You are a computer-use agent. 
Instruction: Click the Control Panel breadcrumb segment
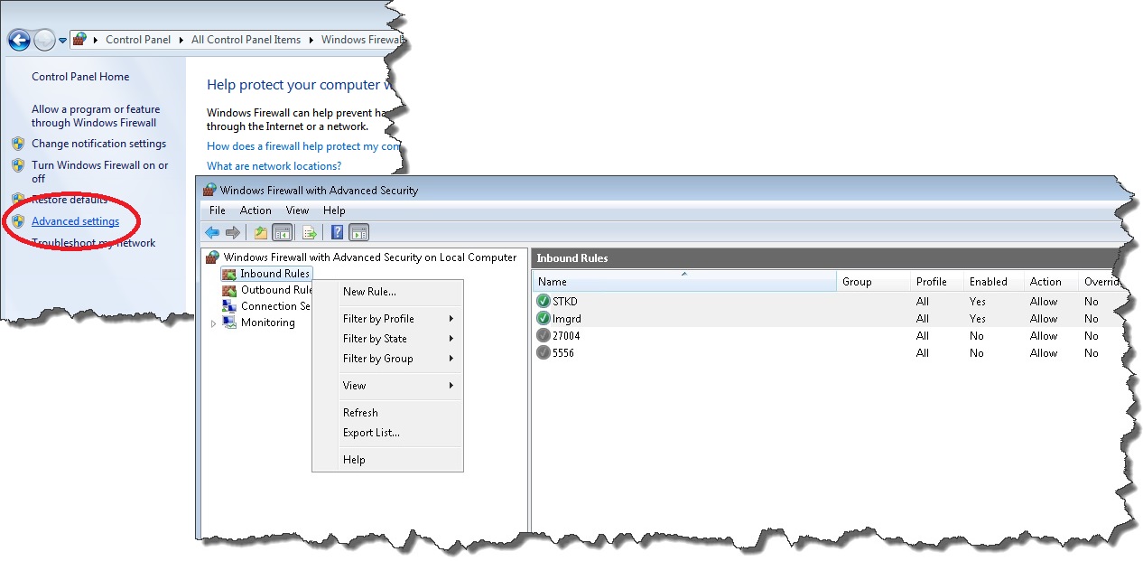138,40
